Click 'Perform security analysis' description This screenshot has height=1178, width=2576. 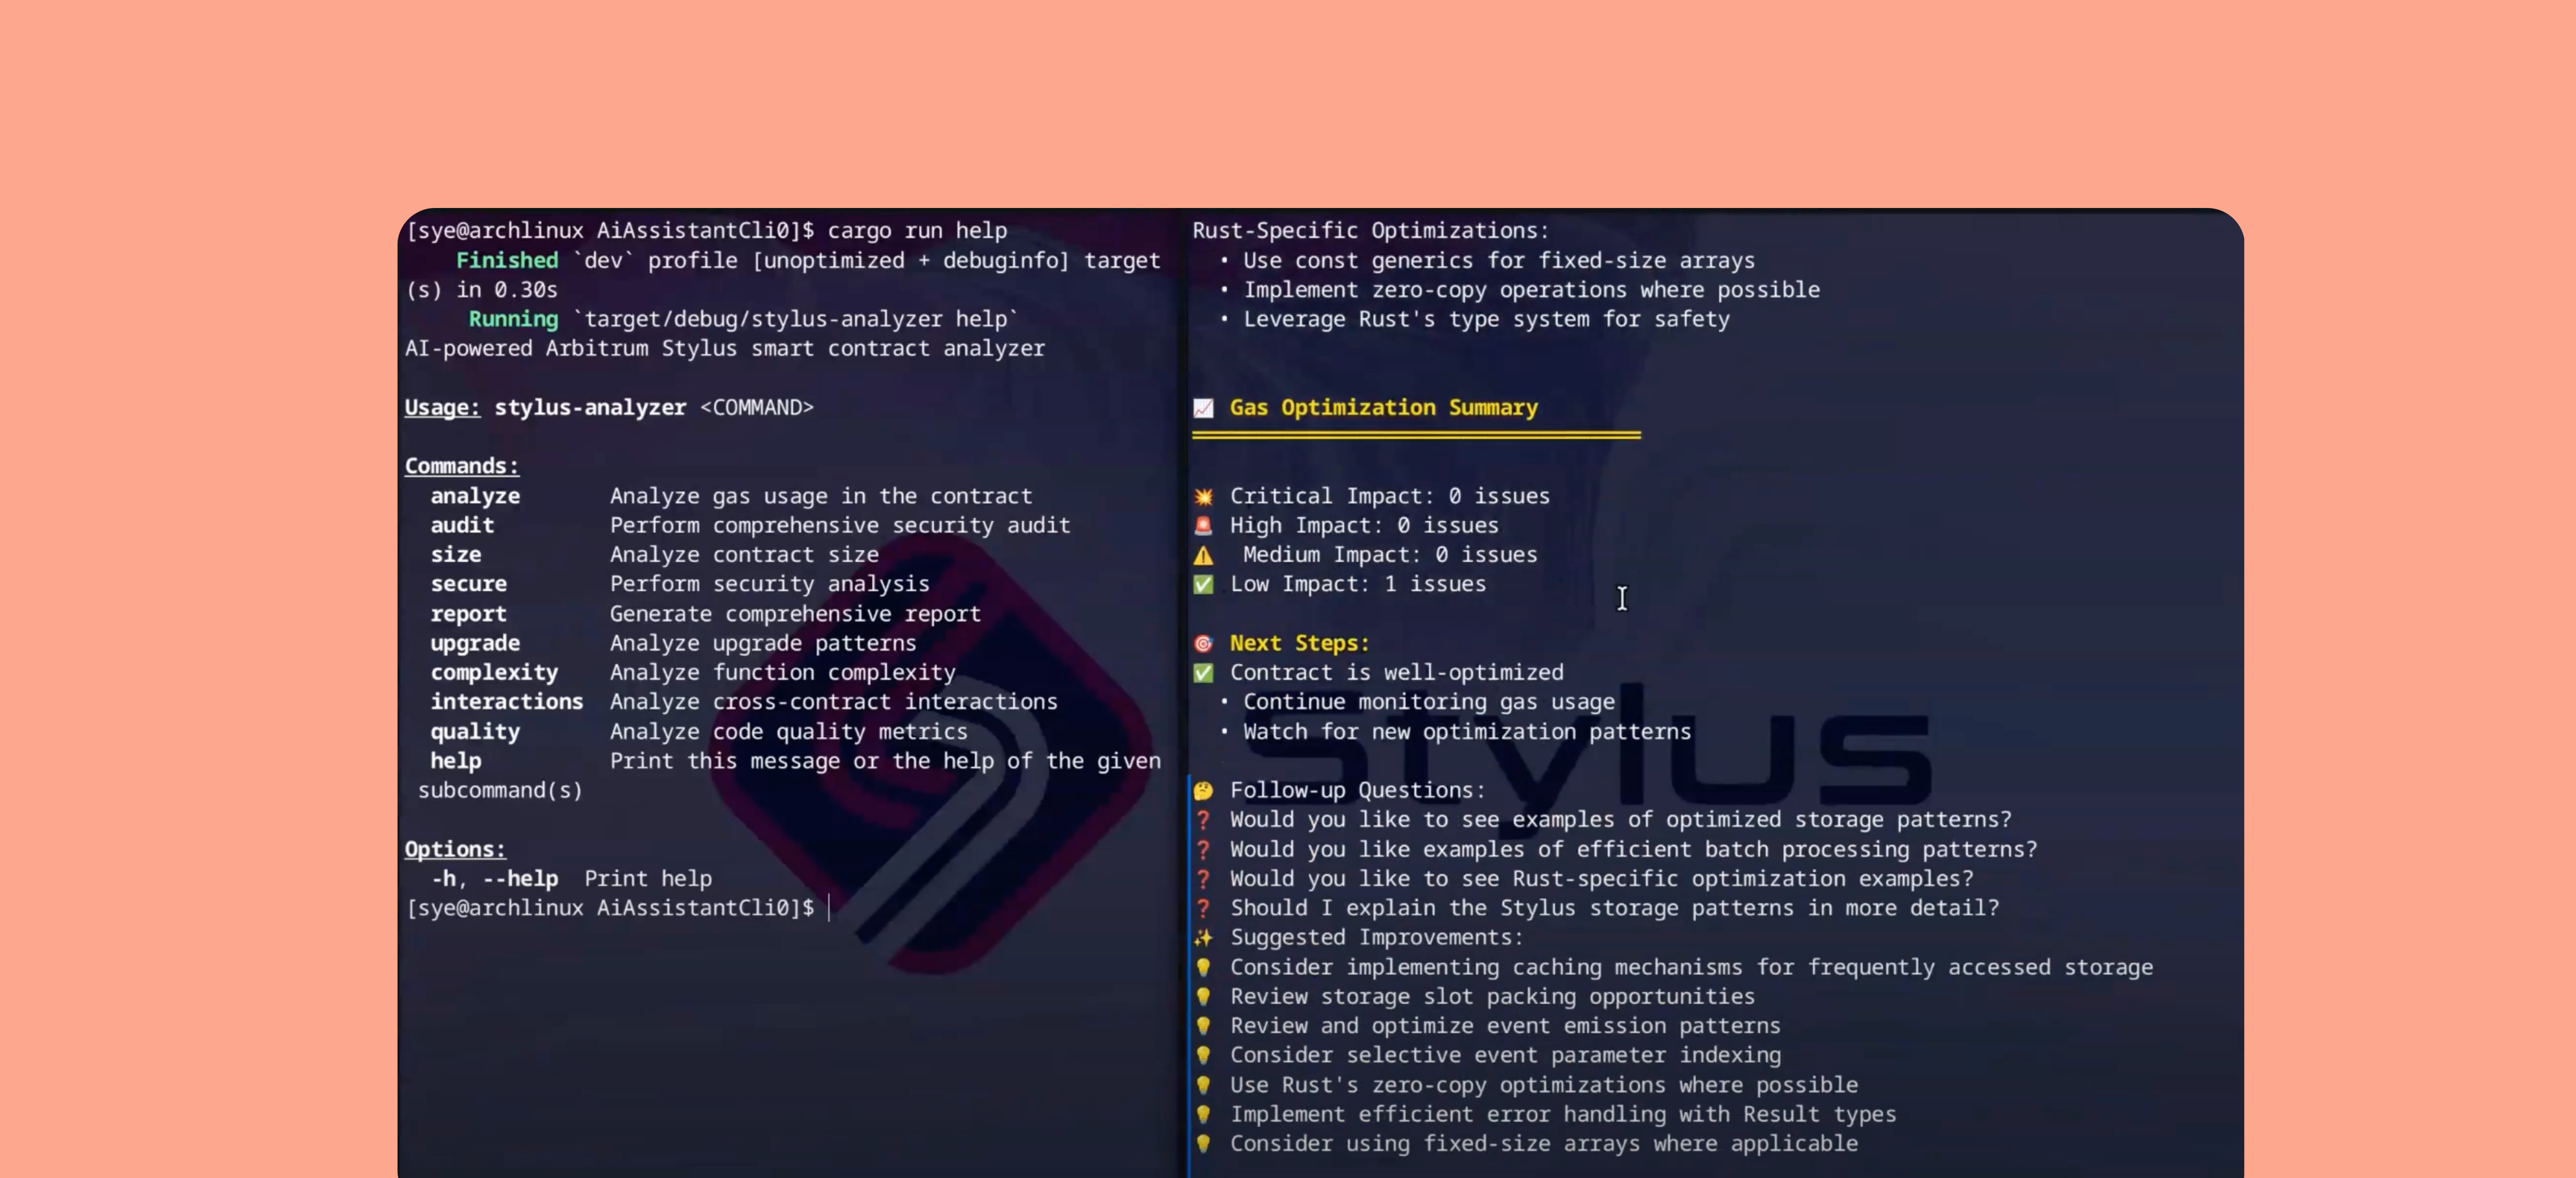770,585
